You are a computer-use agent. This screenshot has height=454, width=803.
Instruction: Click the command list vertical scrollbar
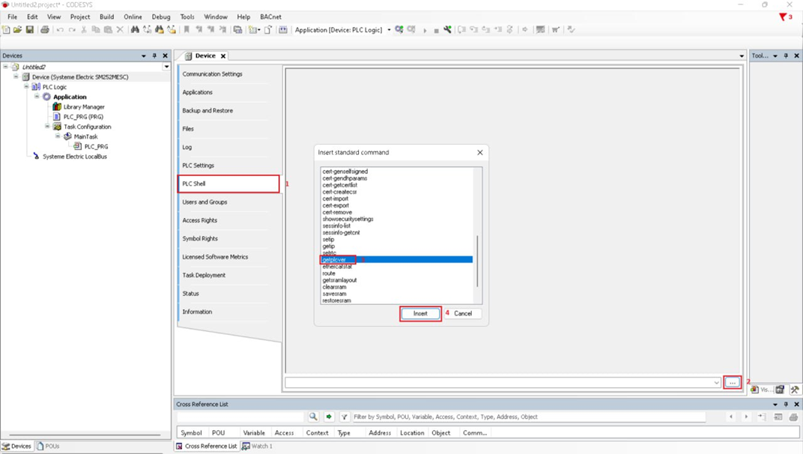[x=478, y=258]
